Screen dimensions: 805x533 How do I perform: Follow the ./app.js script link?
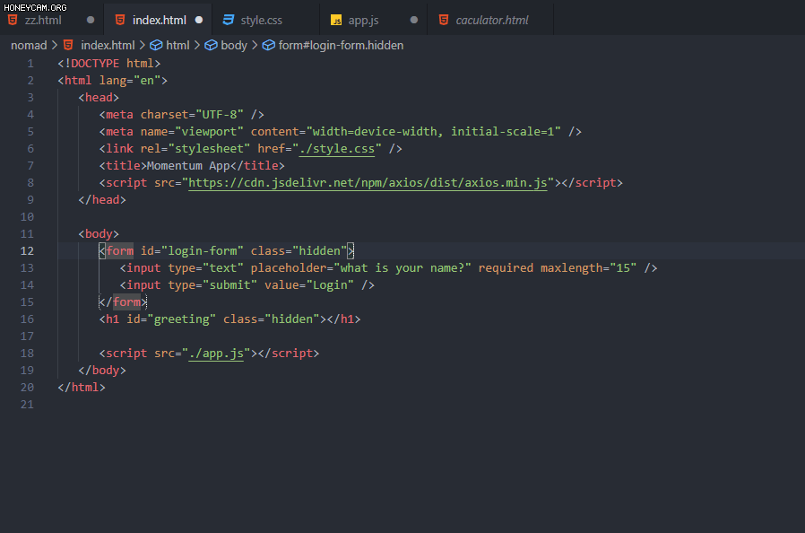tap(216, 354)
